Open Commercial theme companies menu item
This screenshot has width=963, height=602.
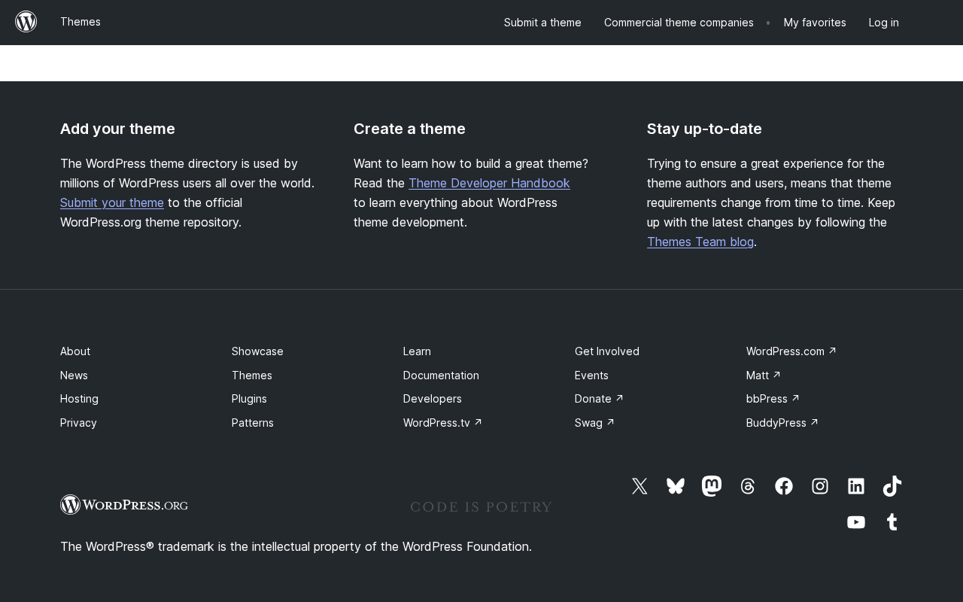click(679, 23)
